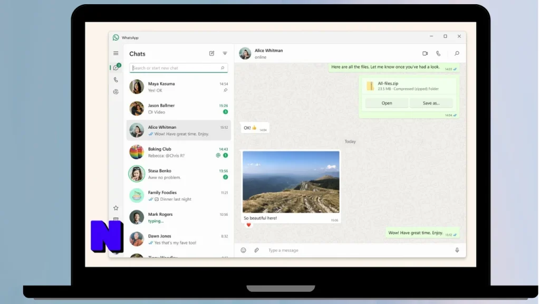Viewport: 540px width, 304px height.
Task: Start a voice call with Alice Whitman
Action: (438, 53)
